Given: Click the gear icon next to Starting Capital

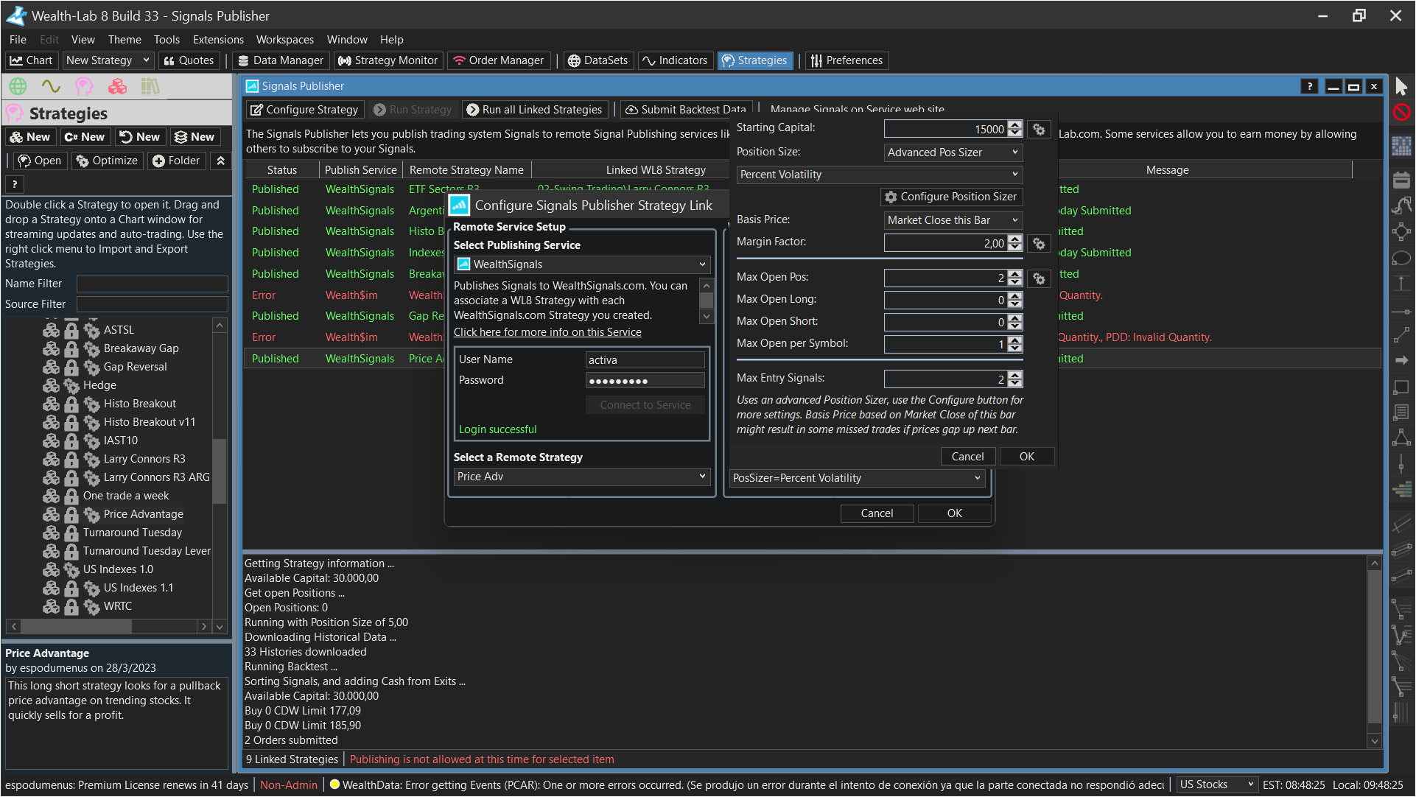Looking at the screenshot, I should click(1039, 129).
